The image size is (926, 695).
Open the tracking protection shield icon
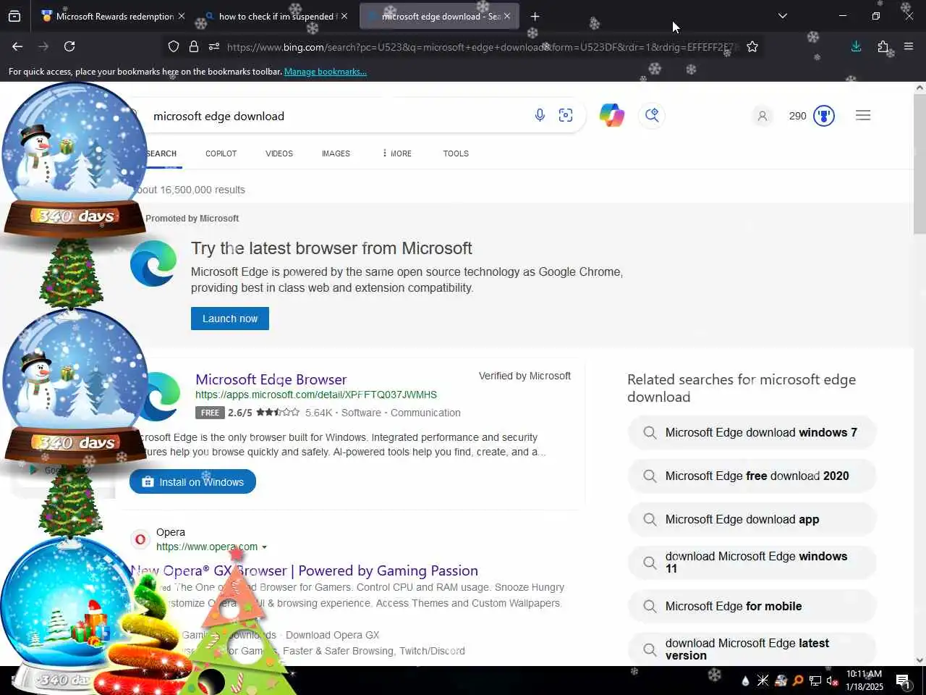pos(174,46)
